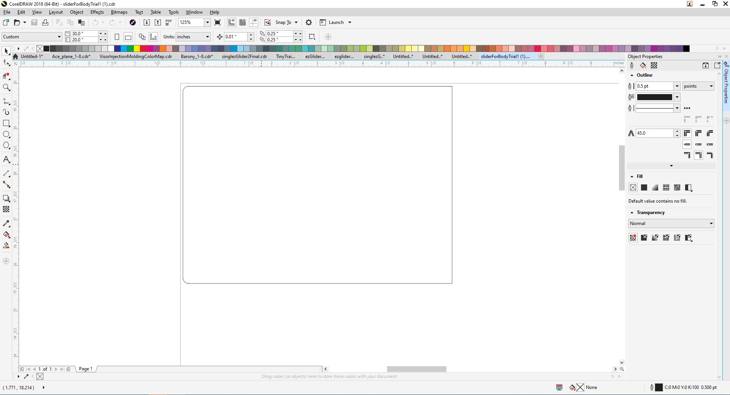This screenshot has height=395, width=730.
Task: Select the Transparency tool in the toolbox
Action: [6, 209]
